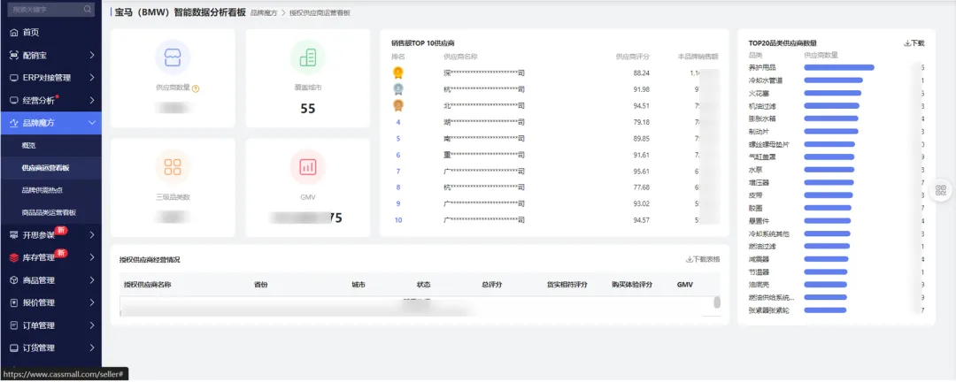
Task: Expand the ERP对接管理 menu arrow
Action: click(x=91, y=78)
